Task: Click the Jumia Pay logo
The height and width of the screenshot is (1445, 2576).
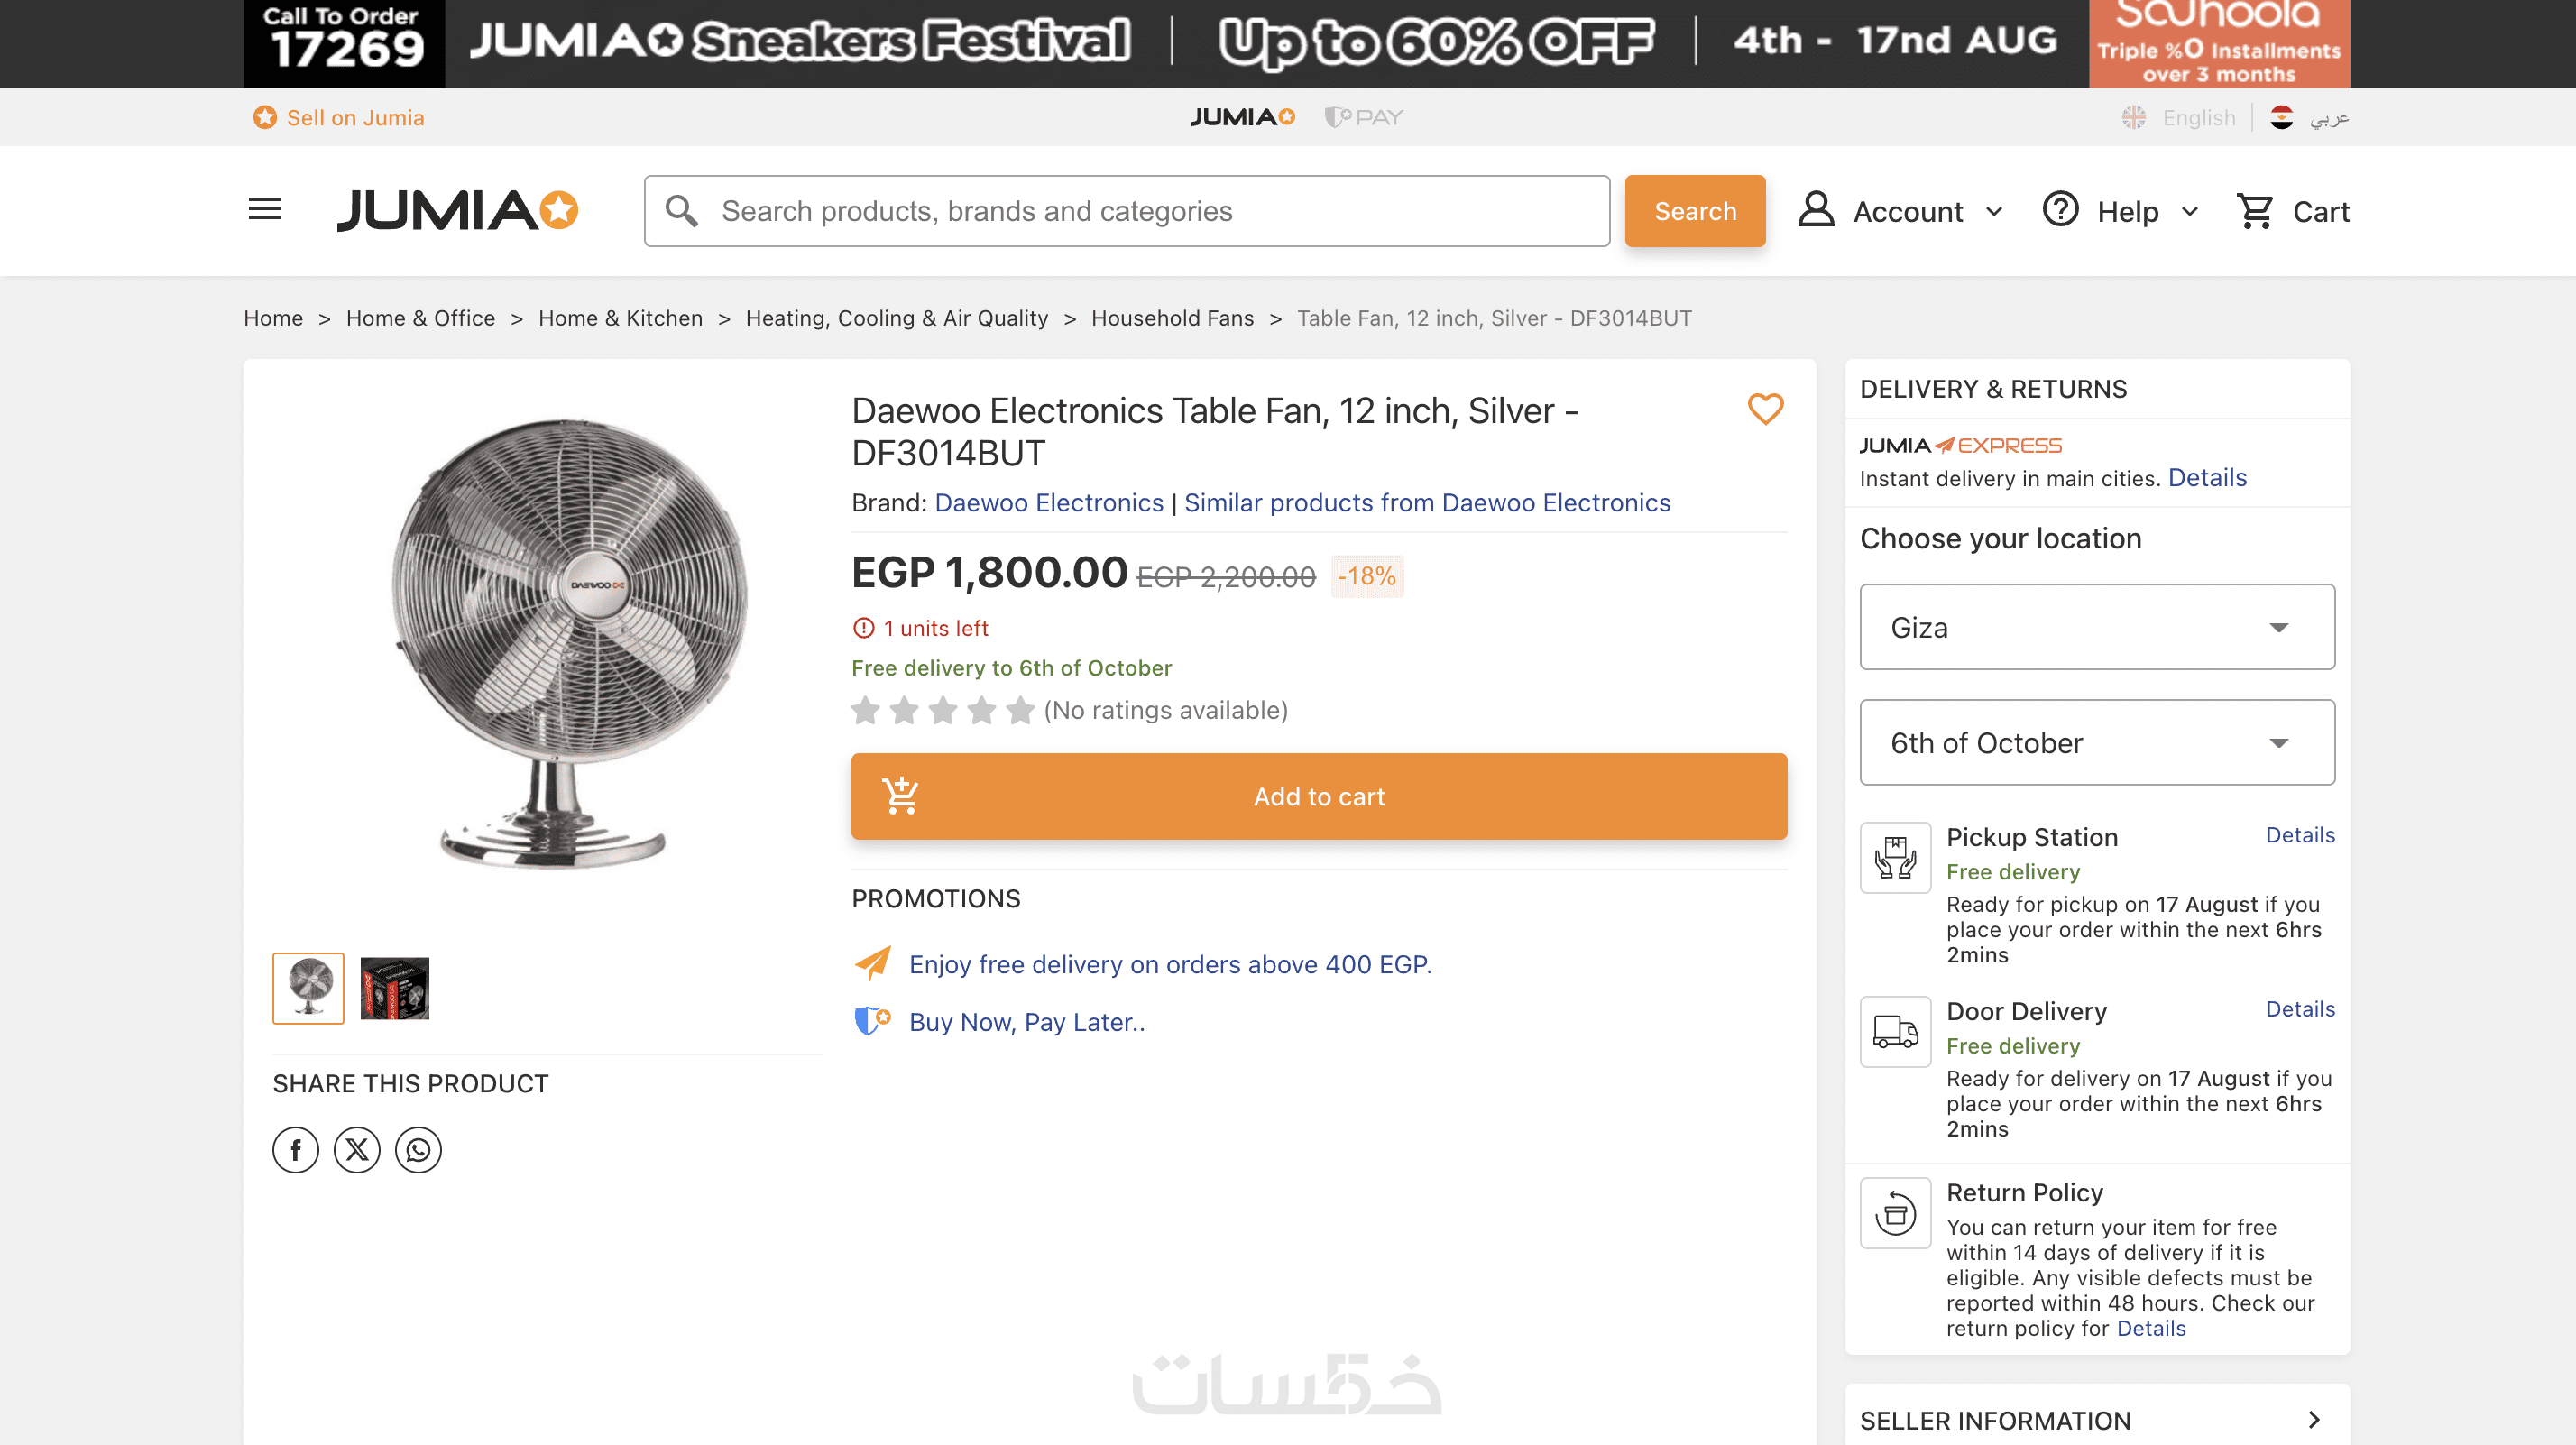Action: point(1364,117)
